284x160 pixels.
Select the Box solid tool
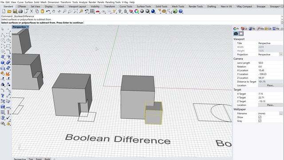[x=3, y=63]
